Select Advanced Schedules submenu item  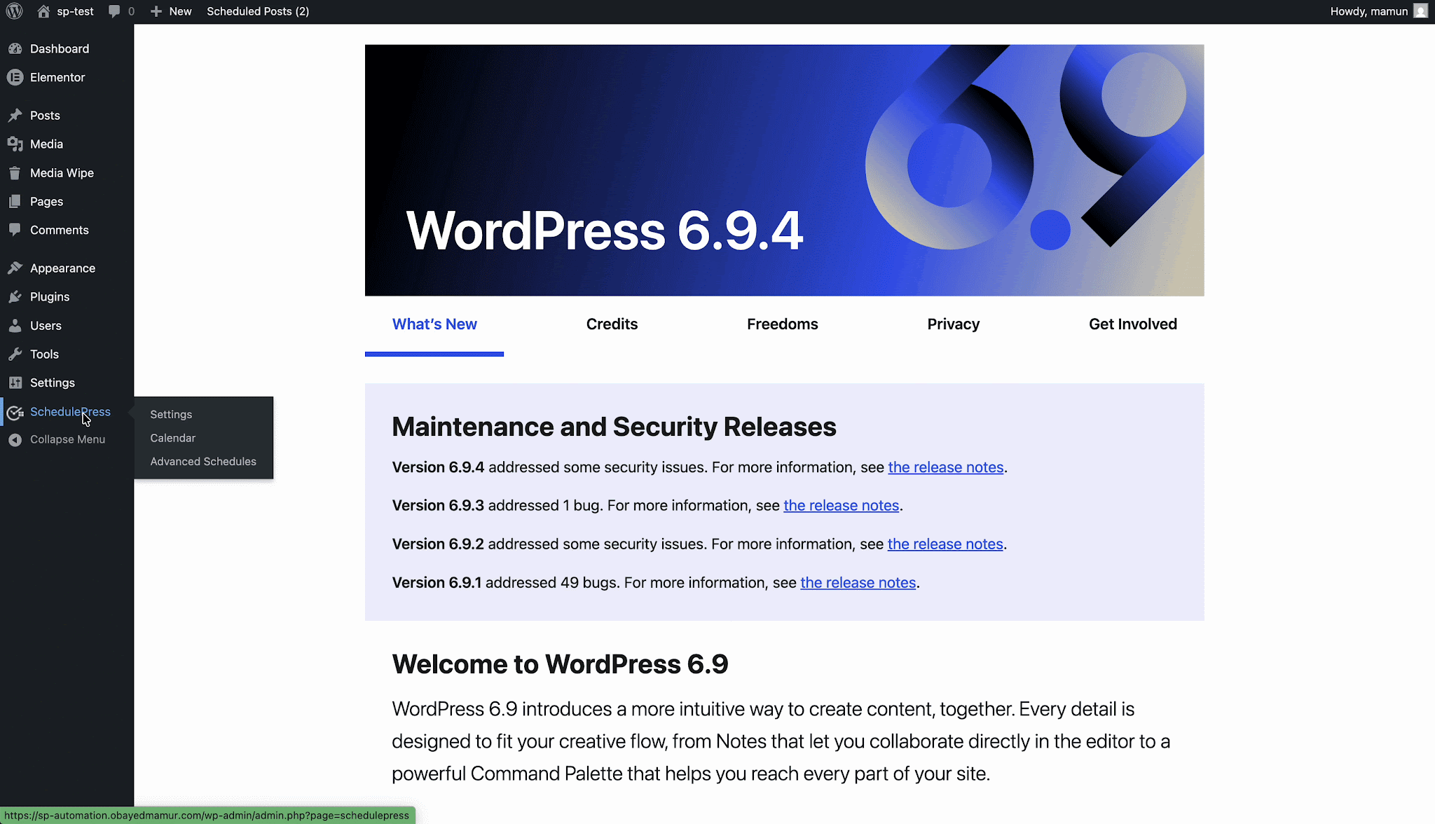[x=203, y=461]
